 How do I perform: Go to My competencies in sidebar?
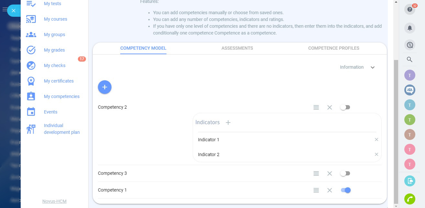61,96
